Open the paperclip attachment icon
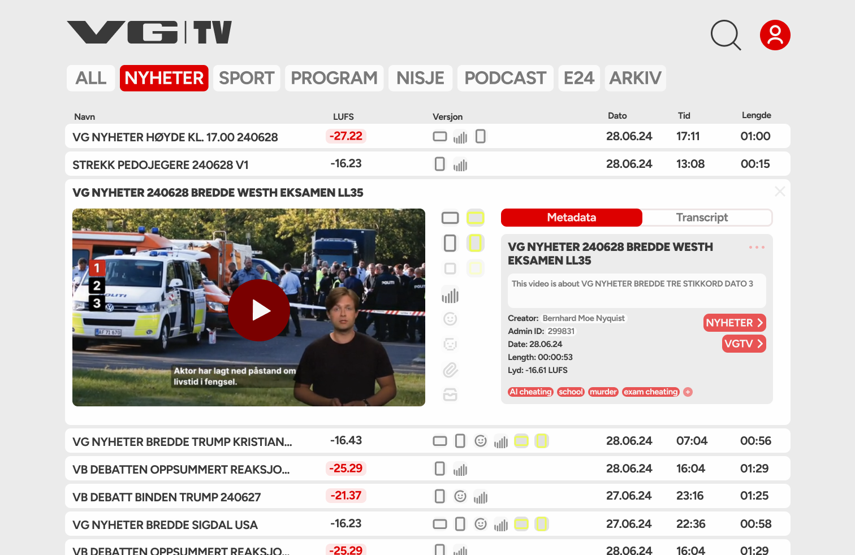The height and width of the screenshot is (555, 855). (450, 370)
